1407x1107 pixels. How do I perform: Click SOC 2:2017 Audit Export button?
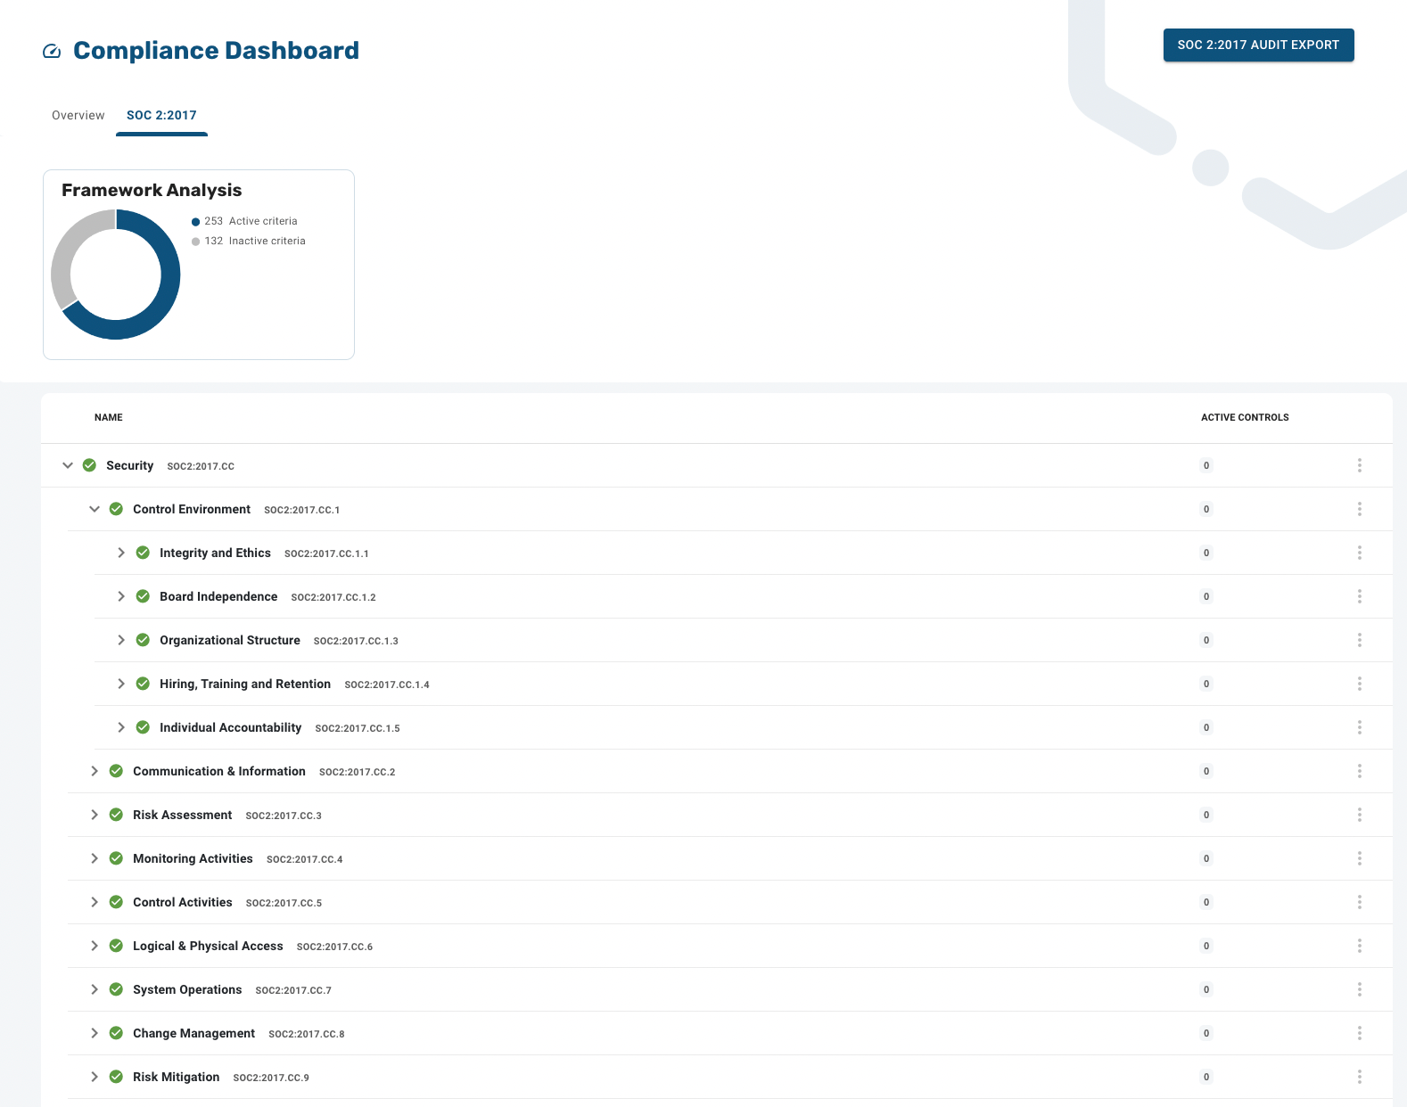click(x=1258, y=45)
